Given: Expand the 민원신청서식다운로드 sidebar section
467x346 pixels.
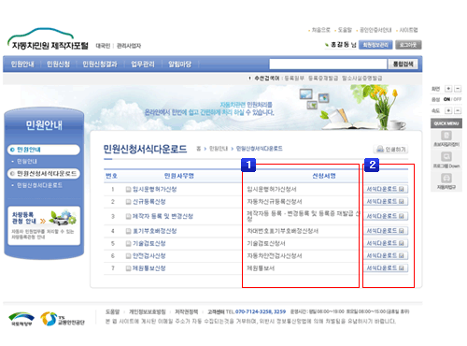Looking at the screenshot, I should pos(44,174).
